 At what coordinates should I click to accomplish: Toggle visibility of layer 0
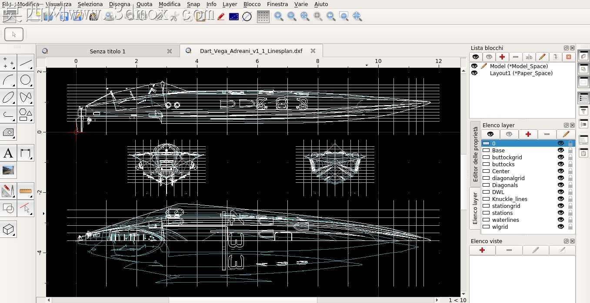pos(561,143)
